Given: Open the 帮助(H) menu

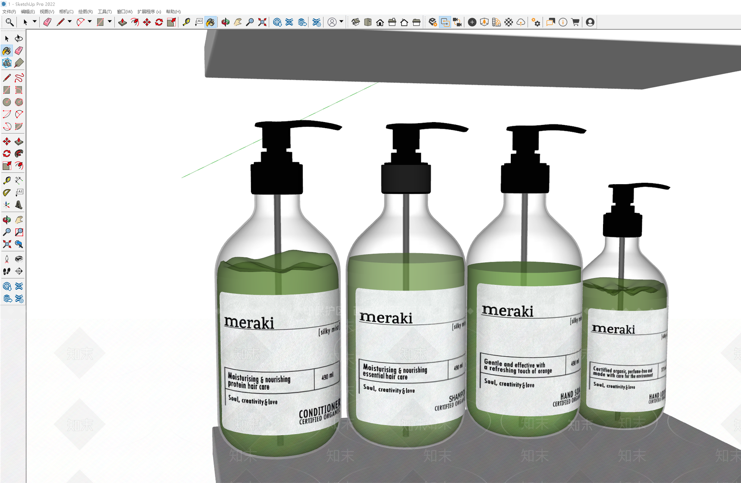Looking at the screenshot, I should pos(173,12).
